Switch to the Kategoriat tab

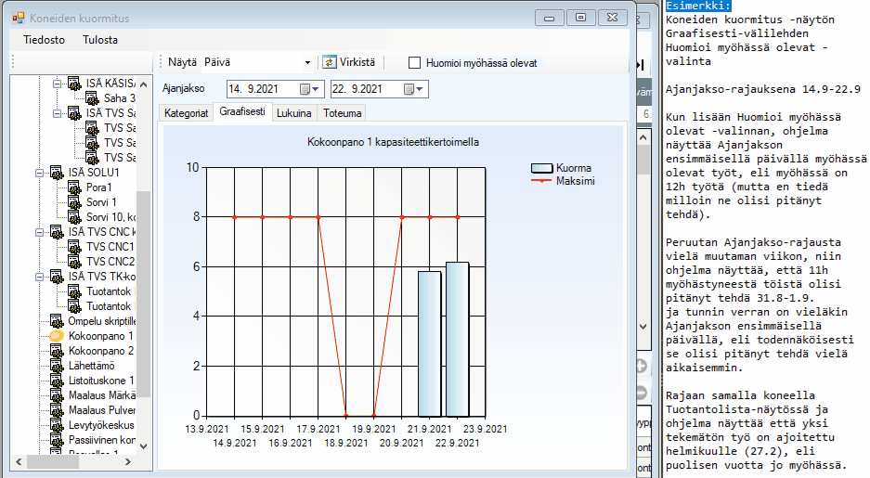[186, 113]
